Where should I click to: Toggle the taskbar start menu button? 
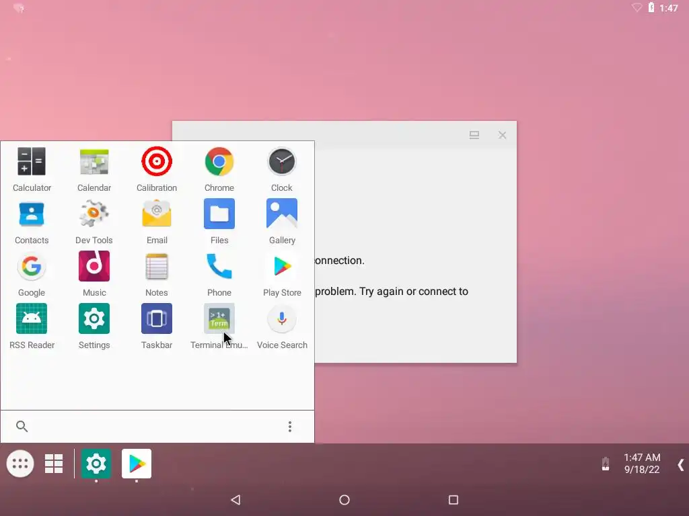[x=20, y=464]
